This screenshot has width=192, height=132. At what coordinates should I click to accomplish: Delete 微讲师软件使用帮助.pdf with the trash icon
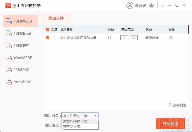(x=170, y=38)
